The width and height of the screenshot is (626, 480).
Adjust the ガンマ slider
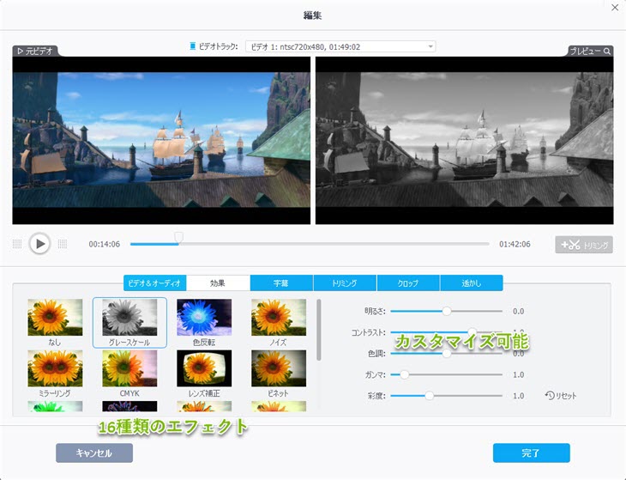point(446,374)
